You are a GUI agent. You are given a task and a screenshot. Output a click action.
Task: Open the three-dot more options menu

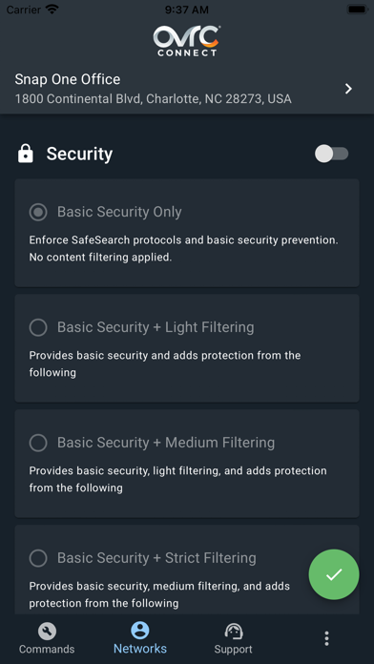[326, 638]
